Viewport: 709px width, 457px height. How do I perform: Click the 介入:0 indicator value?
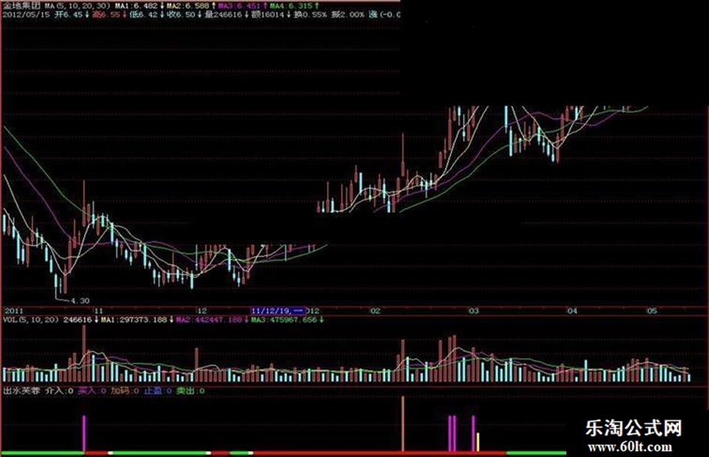[x=59, y=390]
